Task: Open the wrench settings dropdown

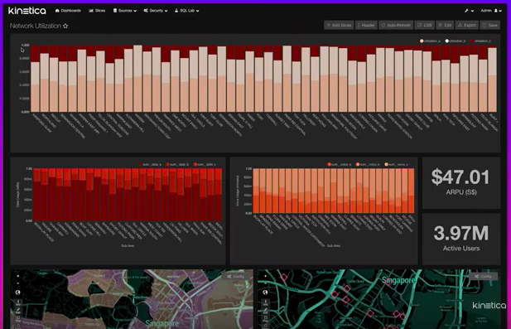Action: click(469, 11)
